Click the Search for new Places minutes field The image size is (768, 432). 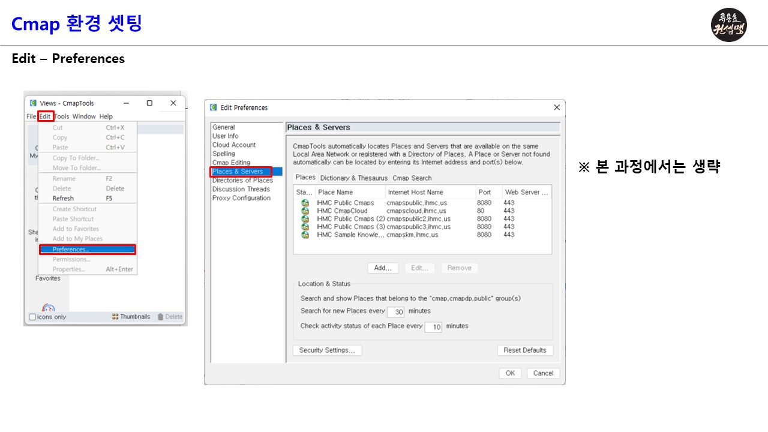396,312
